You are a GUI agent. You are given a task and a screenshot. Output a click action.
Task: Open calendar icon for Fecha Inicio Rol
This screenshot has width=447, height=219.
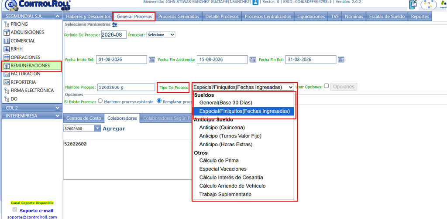click(x=151, y=60)
